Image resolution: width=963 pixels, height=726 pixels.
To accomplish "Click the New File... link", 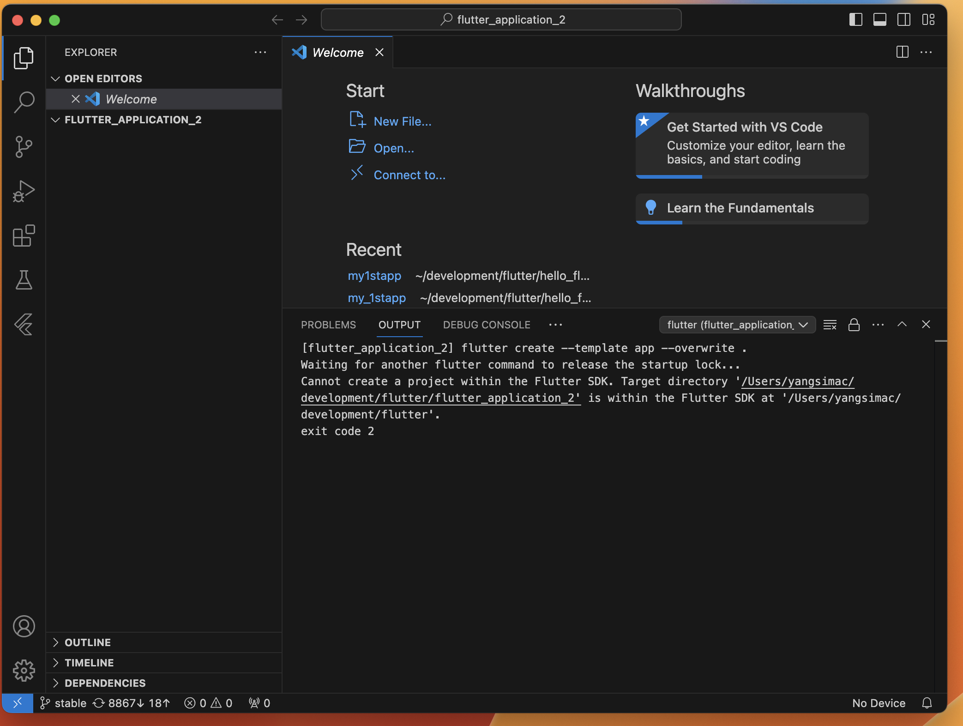I will (403, 121).
